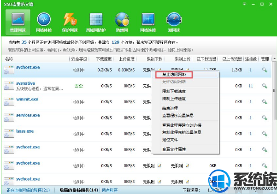The image size is (277, 194).
Task: Choose 查看此程序建立的连接 menu entry
Action: pos(182,125)
